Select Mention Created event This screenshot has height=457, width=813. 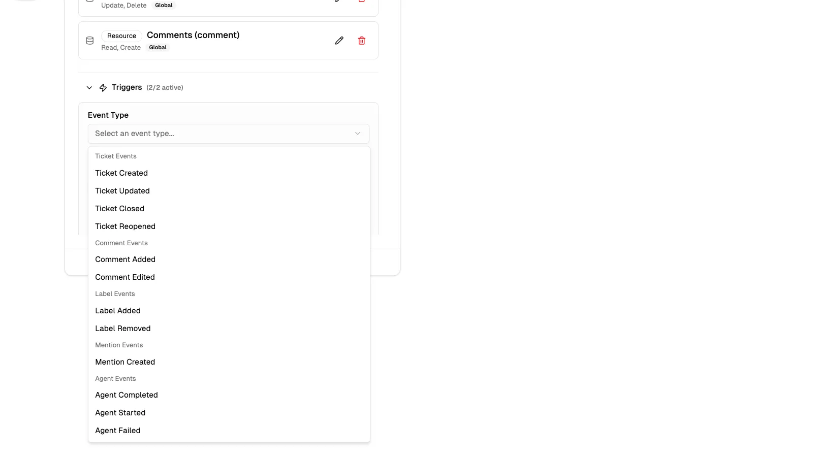point(125,362)
